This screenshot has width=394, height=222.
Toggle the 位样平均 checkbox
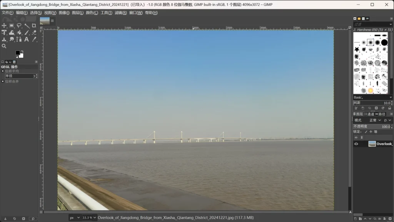coord(3,71)
